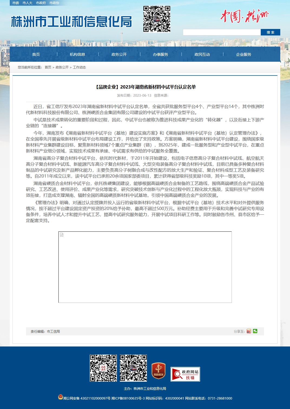This screenshot has width=290, height=409.
Task: Click the 中国·株洲 red calligraphy logo
Action: click(244, 16)
